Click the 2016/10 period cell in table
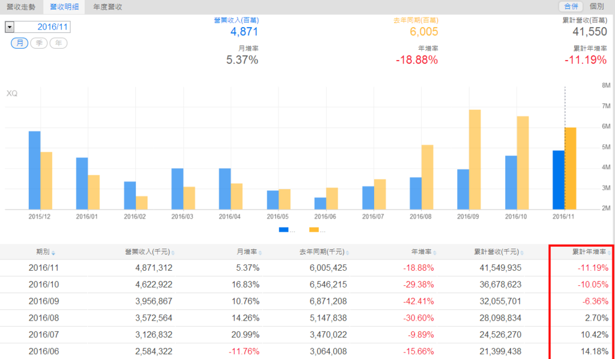This screenshot has width=615, height=359. [x=43, y=285]
